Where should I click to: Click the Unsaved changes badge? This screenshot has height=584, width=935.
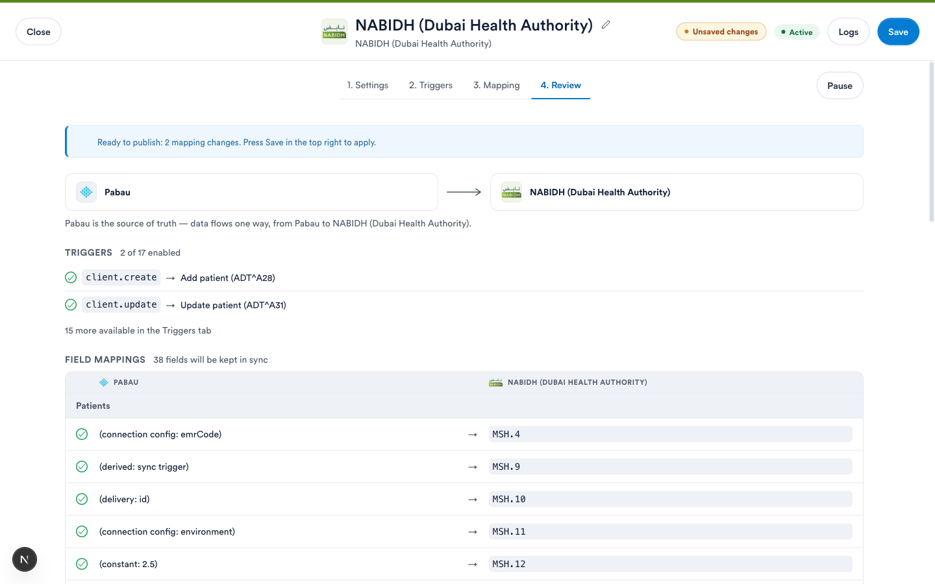coord(721,32)
